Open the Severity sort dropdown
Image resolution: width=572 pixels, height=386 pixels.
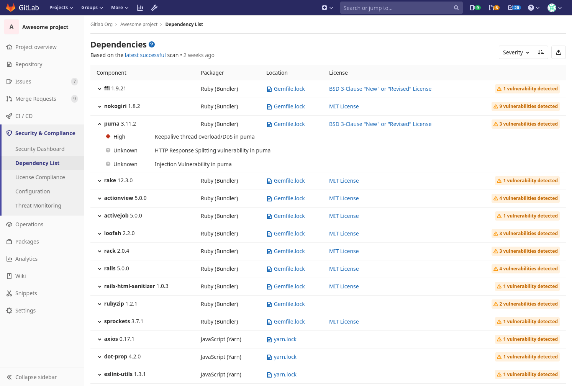(516, 52)
